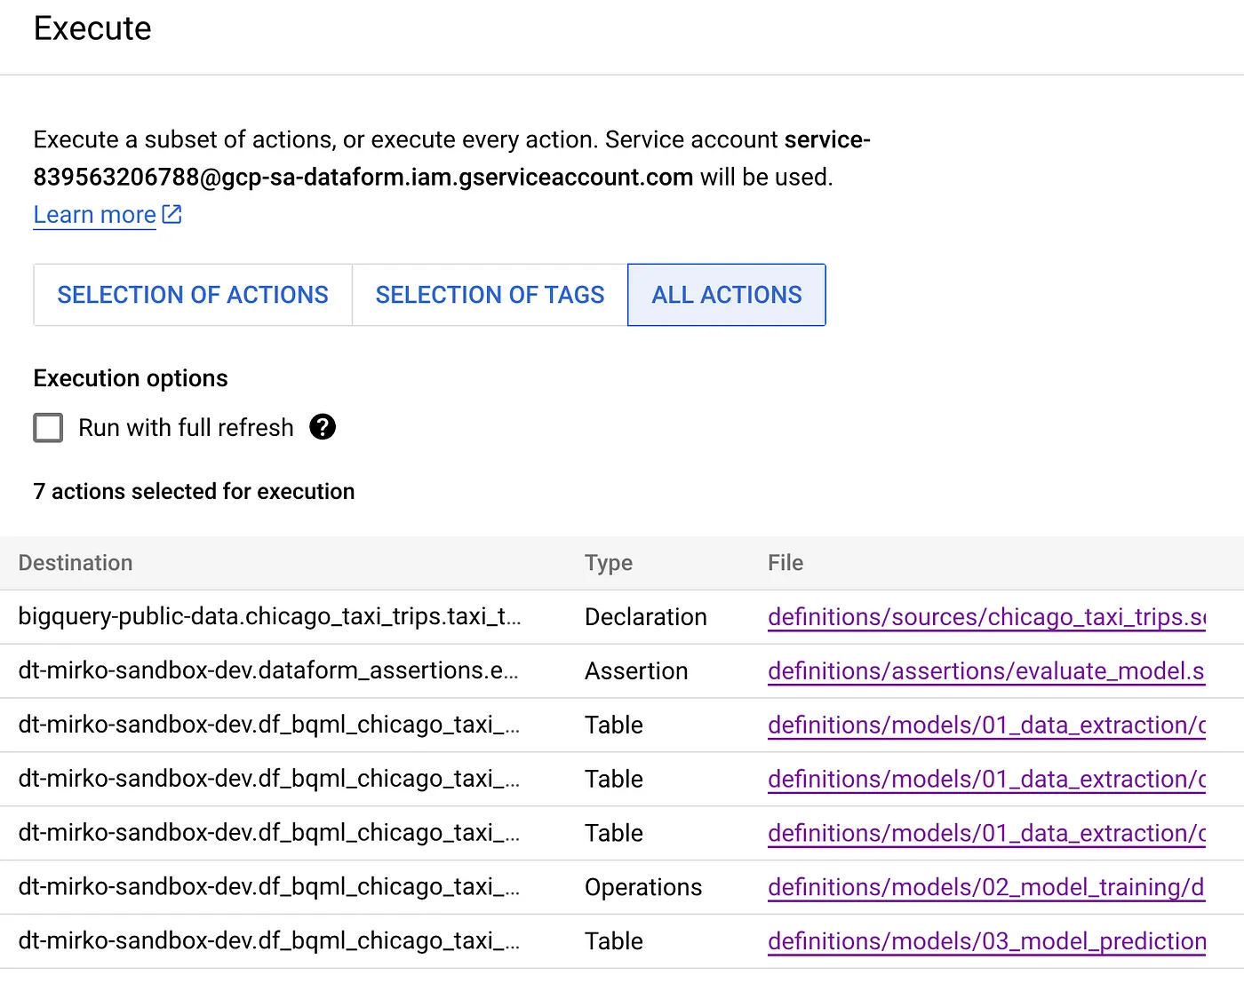Screen dimensions: 1244x983
Task: Switch to the SELECTION OF TAGS tab
Action: click(490, 294)
